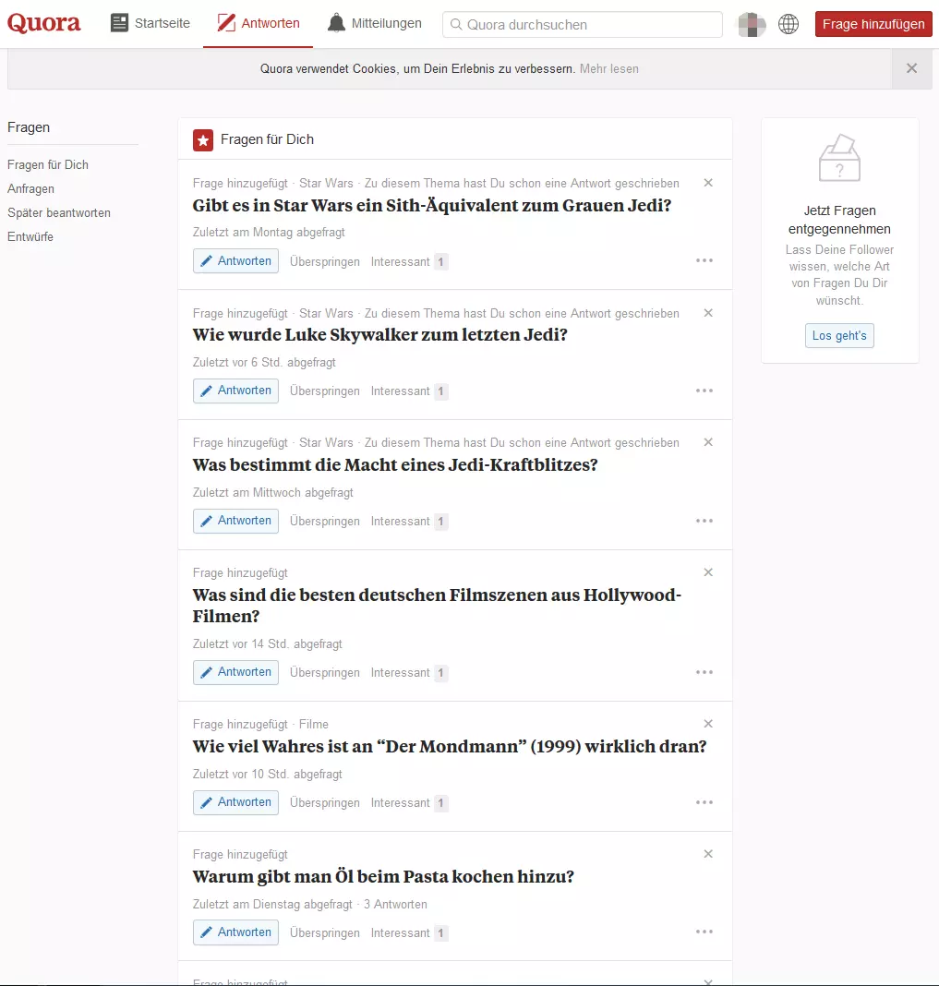Click Star Wars topic on Jedi-Kraftblitzes question
Image resolution: width=939 pixels, height=986 pixels.
point(326,443)
